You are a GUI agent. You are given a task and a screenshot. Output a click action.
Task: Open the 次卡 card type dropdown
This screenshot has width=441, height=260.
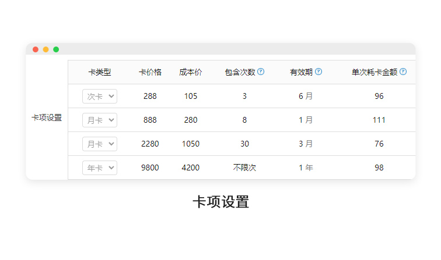(x=100, y=96)
